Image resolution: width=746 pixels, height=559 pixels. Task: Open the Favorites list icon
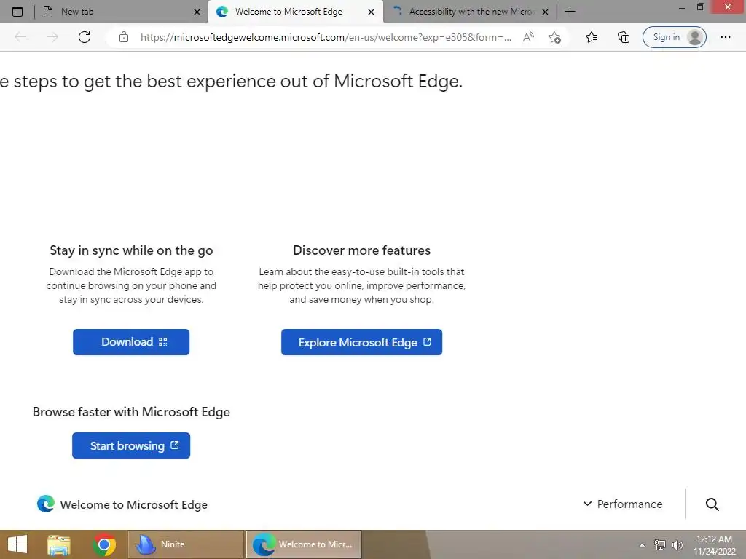592,37
